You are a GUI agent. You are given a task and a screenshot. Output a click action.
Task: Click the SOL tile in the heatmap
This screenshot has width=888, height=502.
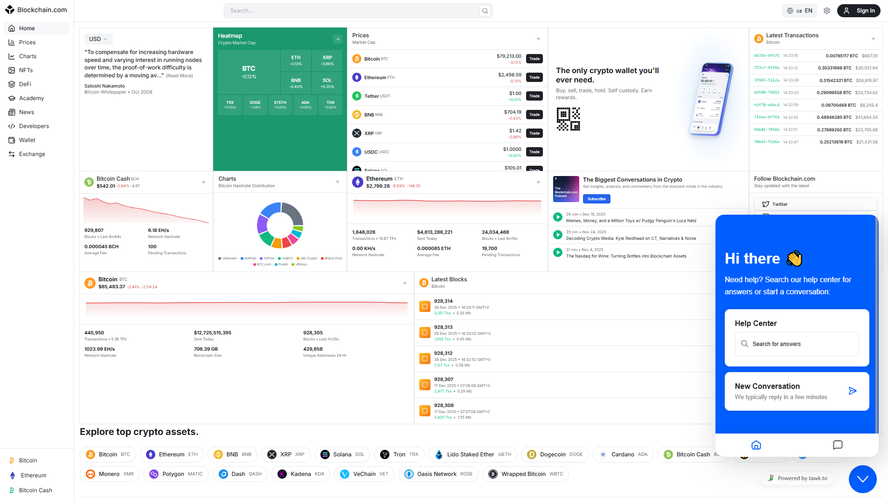click(327, 83)
